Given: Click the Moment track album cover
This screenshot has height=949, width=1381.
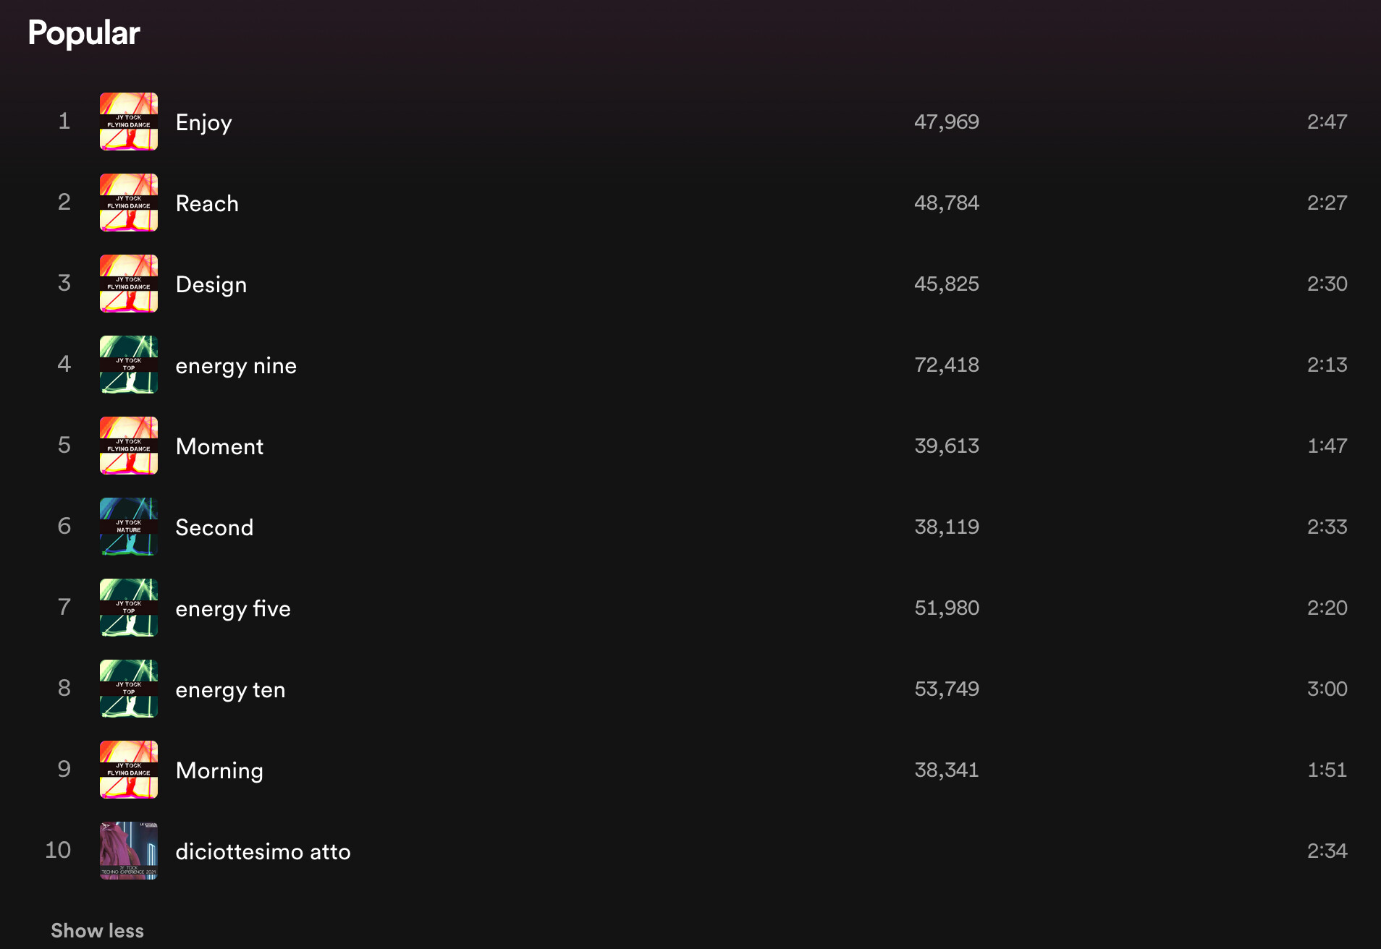Looking at the screenshot, I should pyautogui.click(x=129, y=446).
